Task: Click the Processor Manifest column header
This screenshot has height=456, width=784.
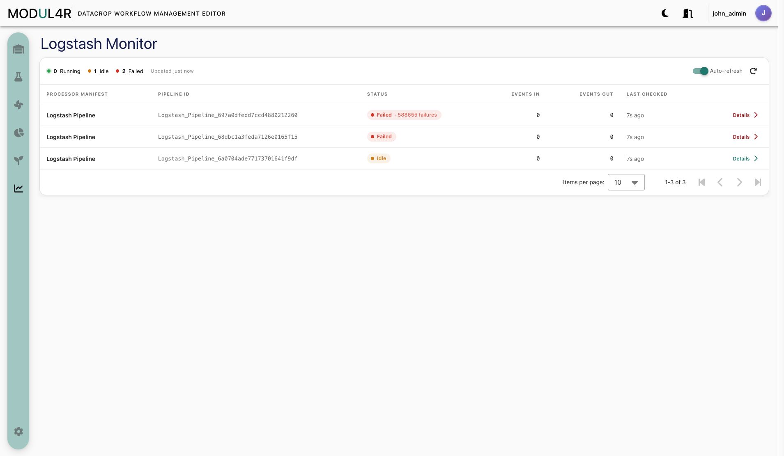Action: tap(77, 94)
